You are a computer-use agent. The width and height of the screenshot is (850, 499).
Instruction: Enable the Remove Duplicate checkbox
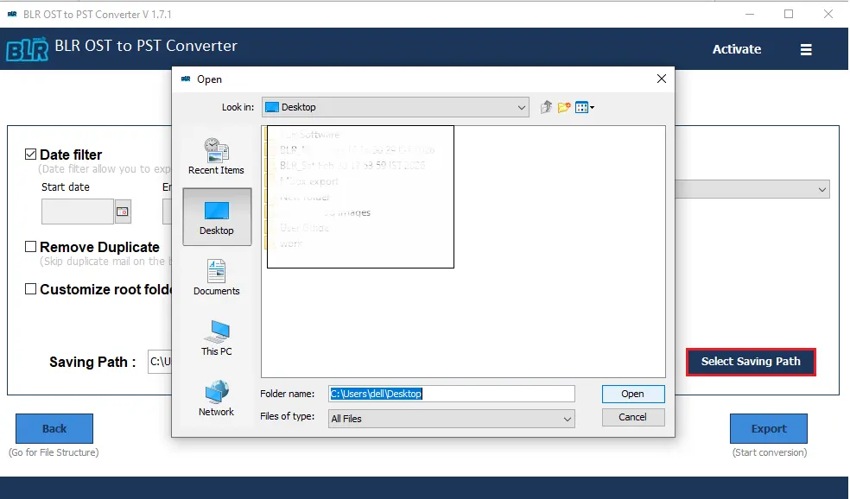coord(31,247)
